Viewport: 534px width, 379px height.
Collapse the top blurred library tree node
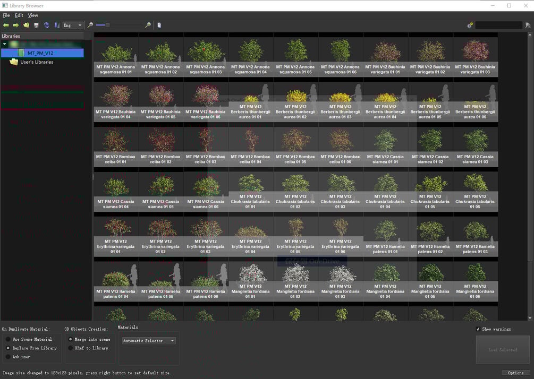coord(4,44)
